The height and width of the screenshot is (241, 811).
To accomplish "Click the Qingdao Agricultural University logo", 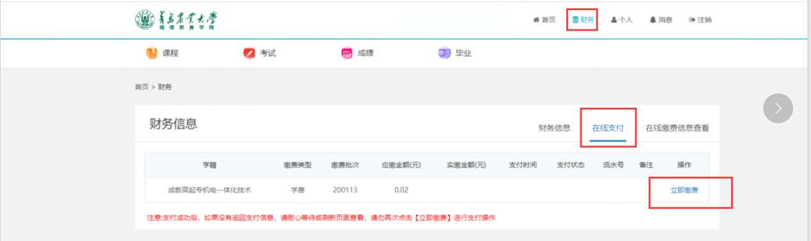I will pos(175,20).
